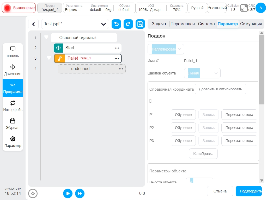The image size is (267, 200).
Task: Save the program with the floppy icon
Action: pyautogui.click(x=140, y=24)
